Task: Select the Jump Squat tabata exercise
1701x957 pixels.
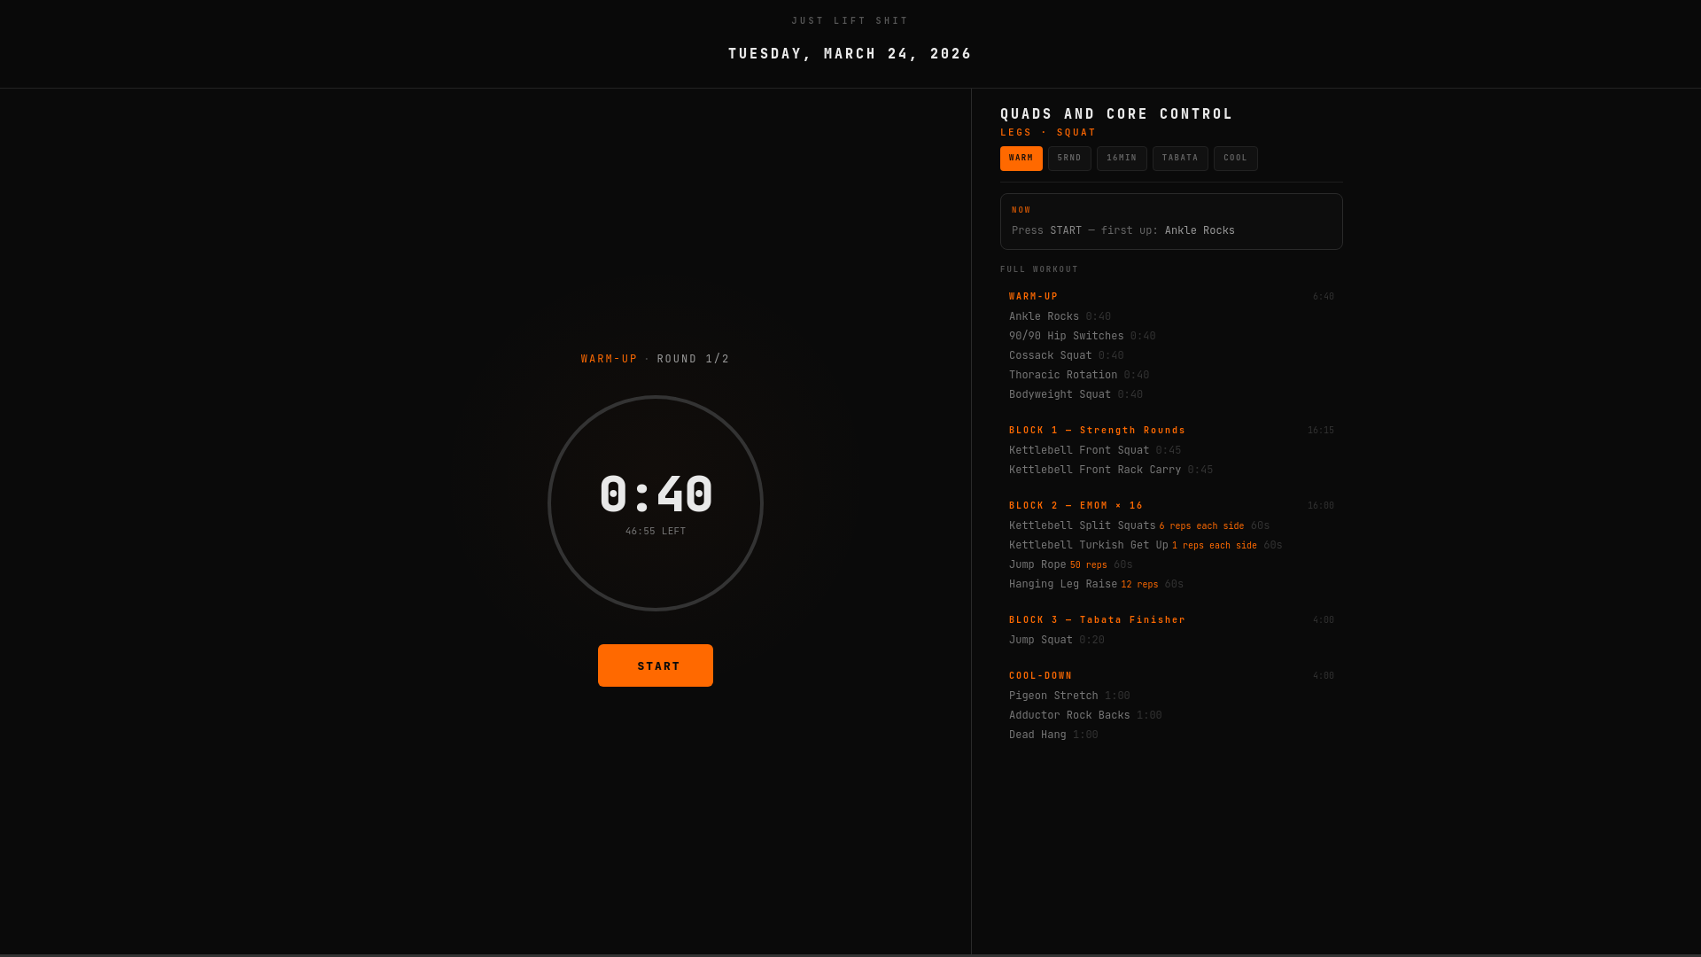Action: 1041,640
